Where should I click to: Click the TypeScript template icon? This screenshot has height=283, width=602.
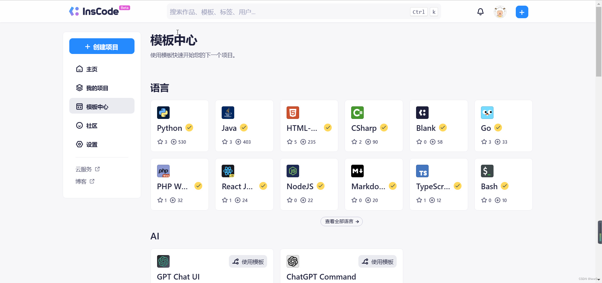point(422,171)
